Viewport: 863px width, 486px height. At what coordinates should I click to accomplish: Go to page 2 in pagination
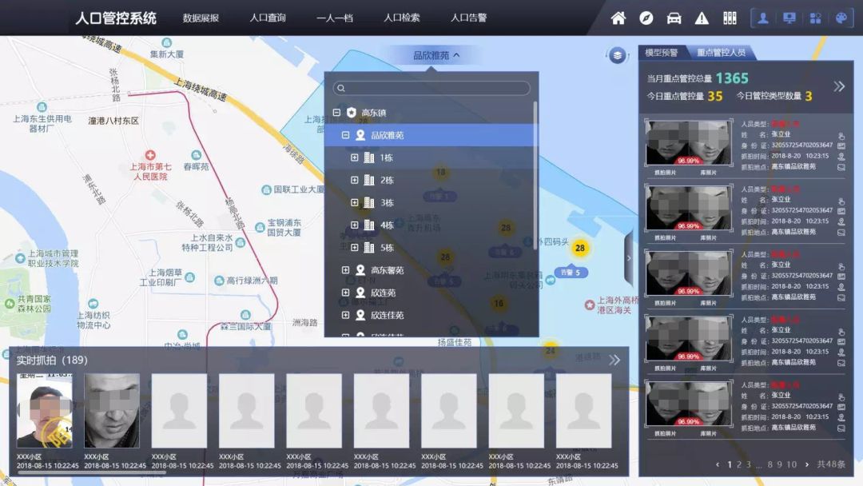click(x=739, y=465)
